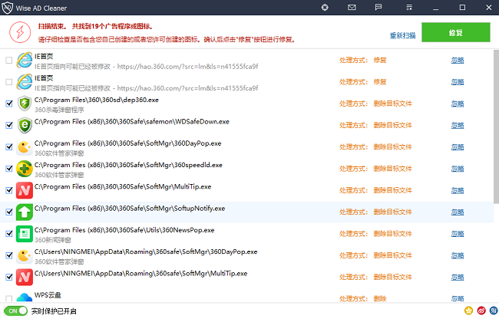
Task: Uncheck the dep360.exe entry checkbox
Action: (8, 103)
